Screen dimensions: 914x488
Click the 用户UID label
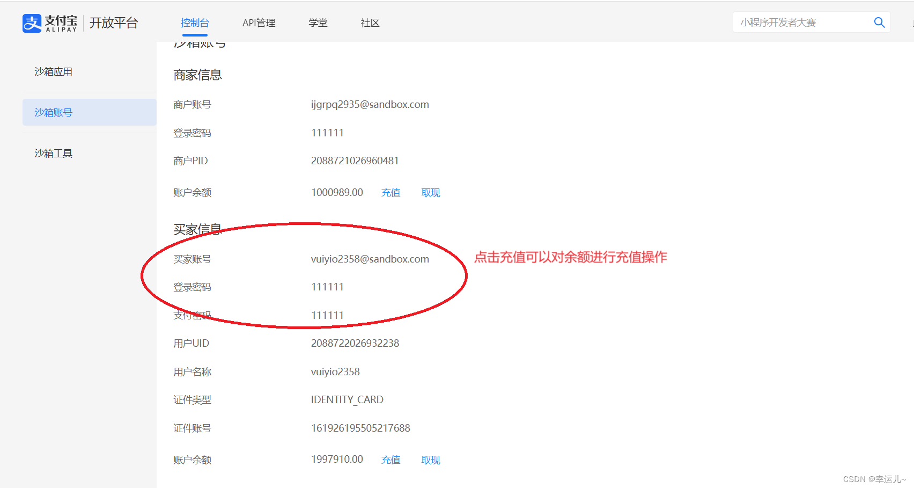pos(191,344)
